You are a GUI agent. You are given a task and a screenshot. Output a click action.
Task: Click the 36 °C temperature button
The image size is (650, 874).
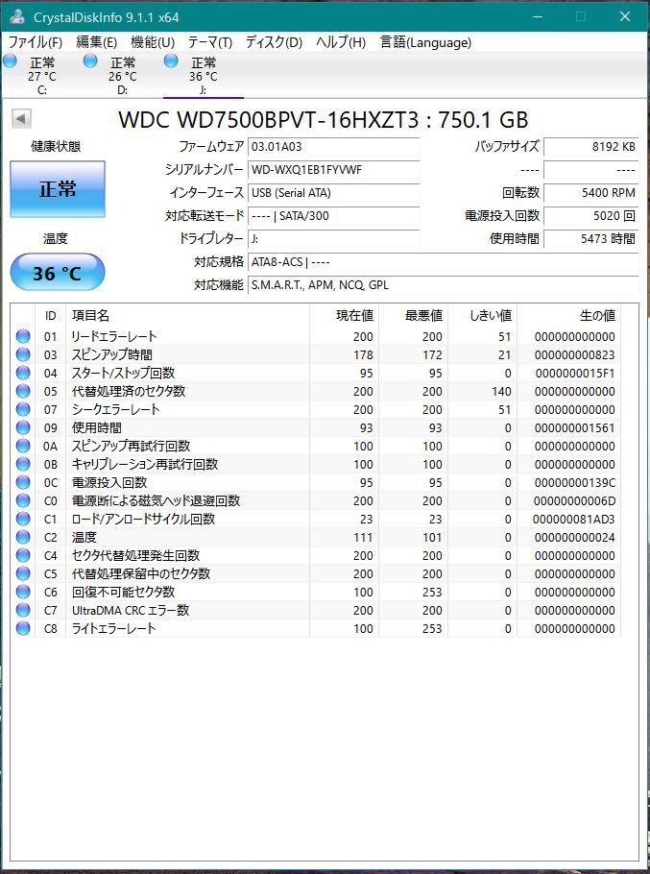(58, 272)
